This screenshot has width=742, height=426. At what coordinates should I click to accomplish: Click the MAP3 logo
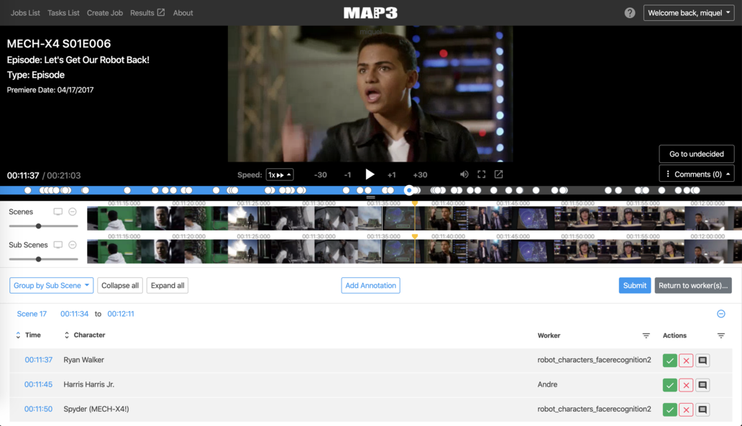point(370,13)
